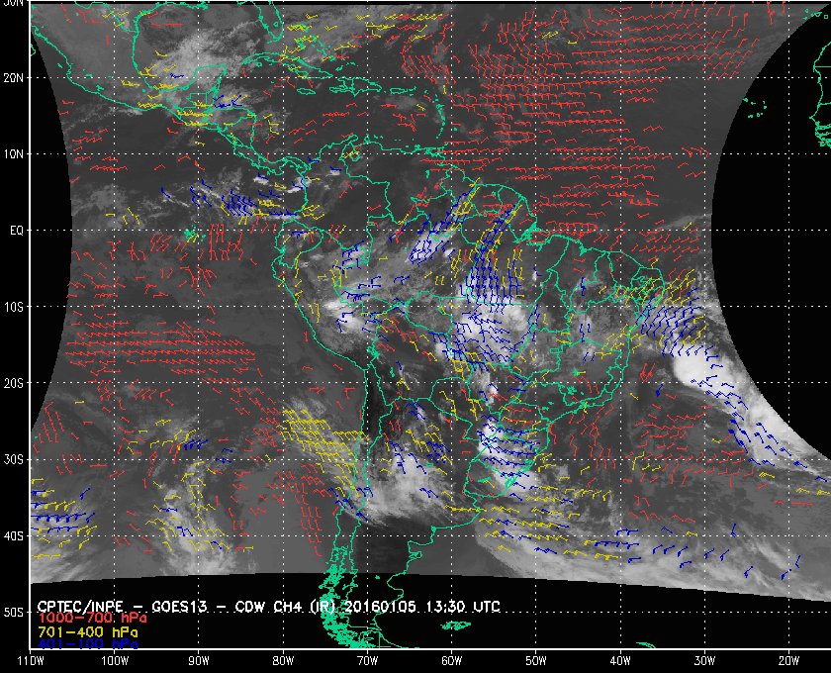Image resolution: width=831 pixels, height=673 pixels.
Task: Click the 40S latitude label
Action: 13,536
